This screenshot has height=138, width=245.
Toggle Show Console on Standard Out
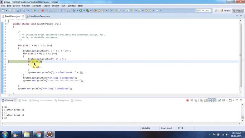[210, 100]
